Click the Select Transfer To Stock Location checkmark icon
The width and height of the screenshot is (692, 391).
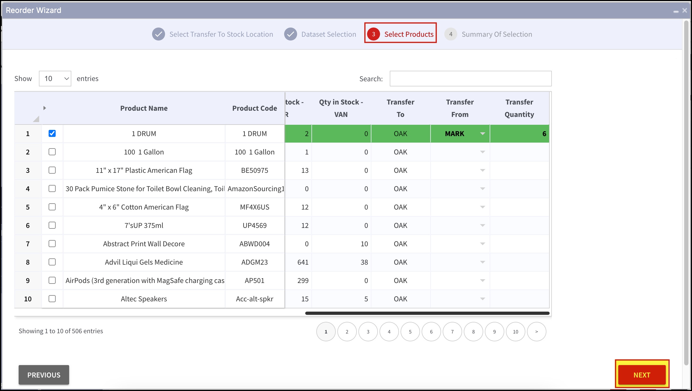point(159,34)
